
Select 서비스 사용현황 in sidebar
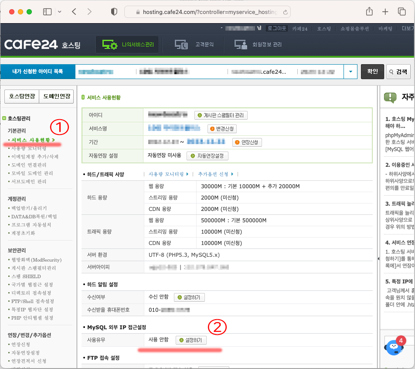coord(31,140)
